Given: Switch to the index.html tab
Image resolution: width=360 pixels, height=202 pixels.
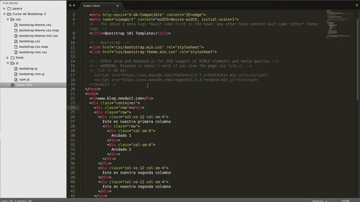Looking at the screenshot, I should (92, 6).
